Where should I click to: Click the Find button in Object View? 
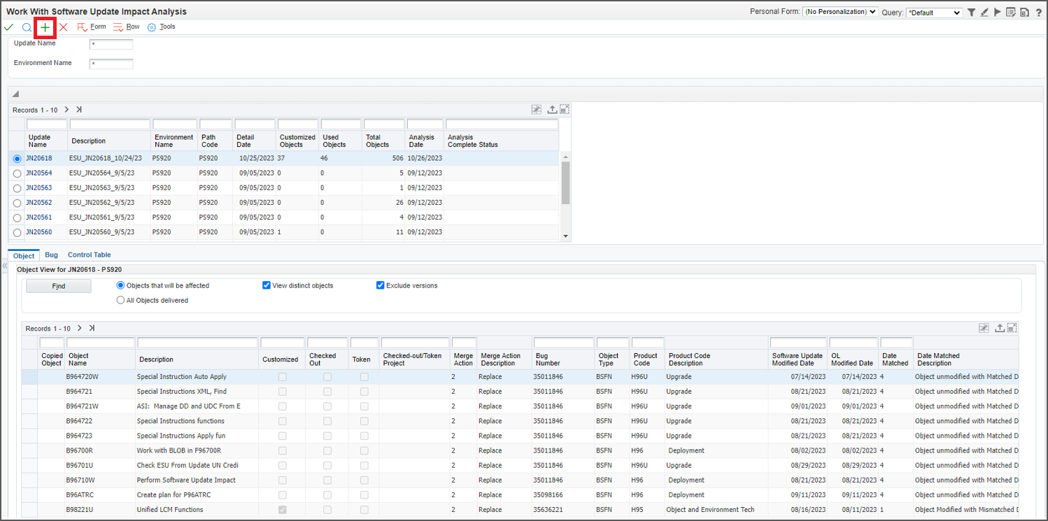[x=59, y=286]
